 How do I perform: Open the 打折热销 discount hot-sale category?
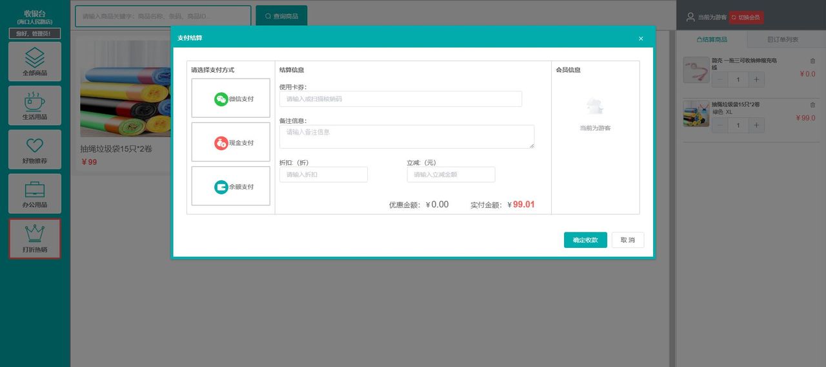[x=35, y=238]
